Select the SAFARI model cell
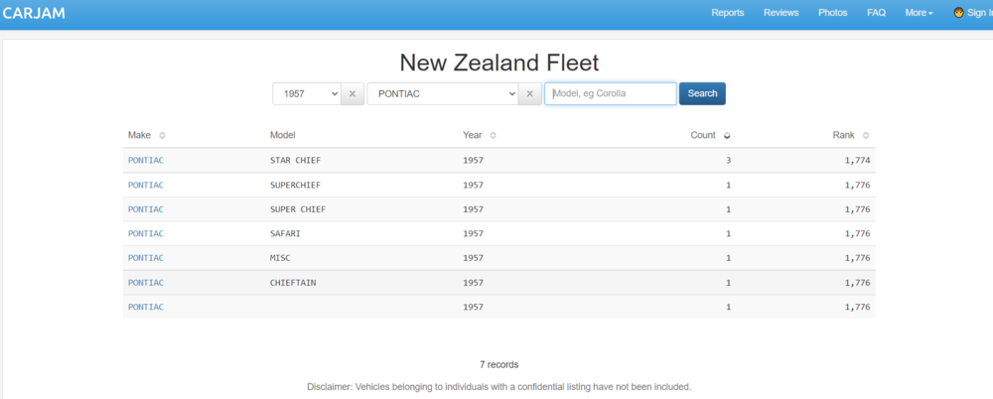Viewport: 993px width, 399px height. [x=285, y=233]
